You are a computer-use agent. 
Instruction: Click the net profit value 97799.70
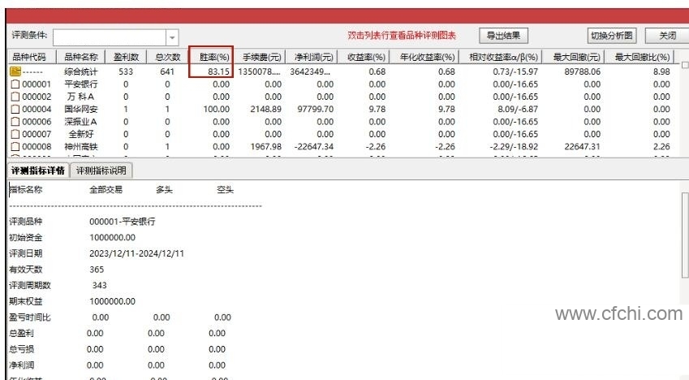click(x=315, y=109)
